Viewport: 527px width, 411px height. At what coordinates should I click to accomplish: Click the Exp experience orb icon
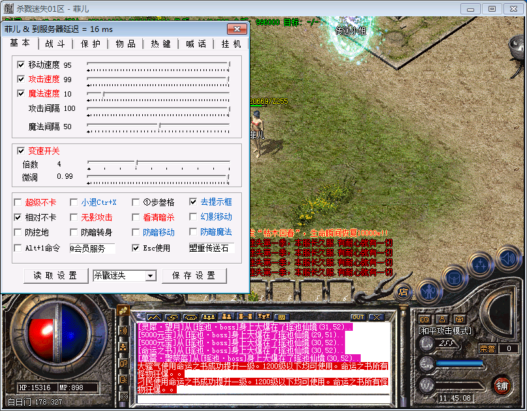[x=427, y=364]
